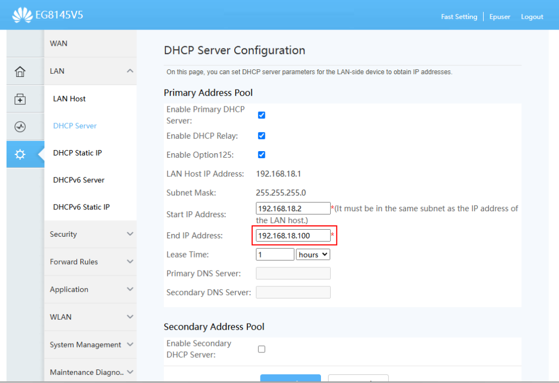Open the DHCP Static IP page
Screen dimensions: 559x383
(78, 153)
